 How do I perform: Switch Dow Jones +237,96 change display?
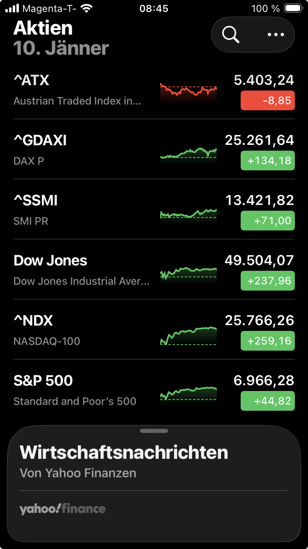point(267,281)
